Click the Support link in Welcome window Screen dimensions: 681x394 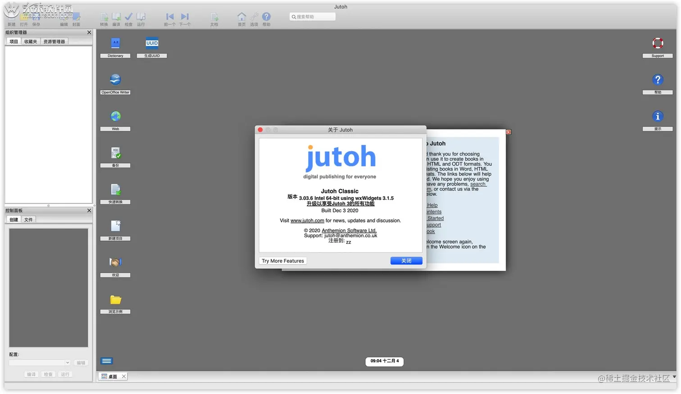pos(434,225)
